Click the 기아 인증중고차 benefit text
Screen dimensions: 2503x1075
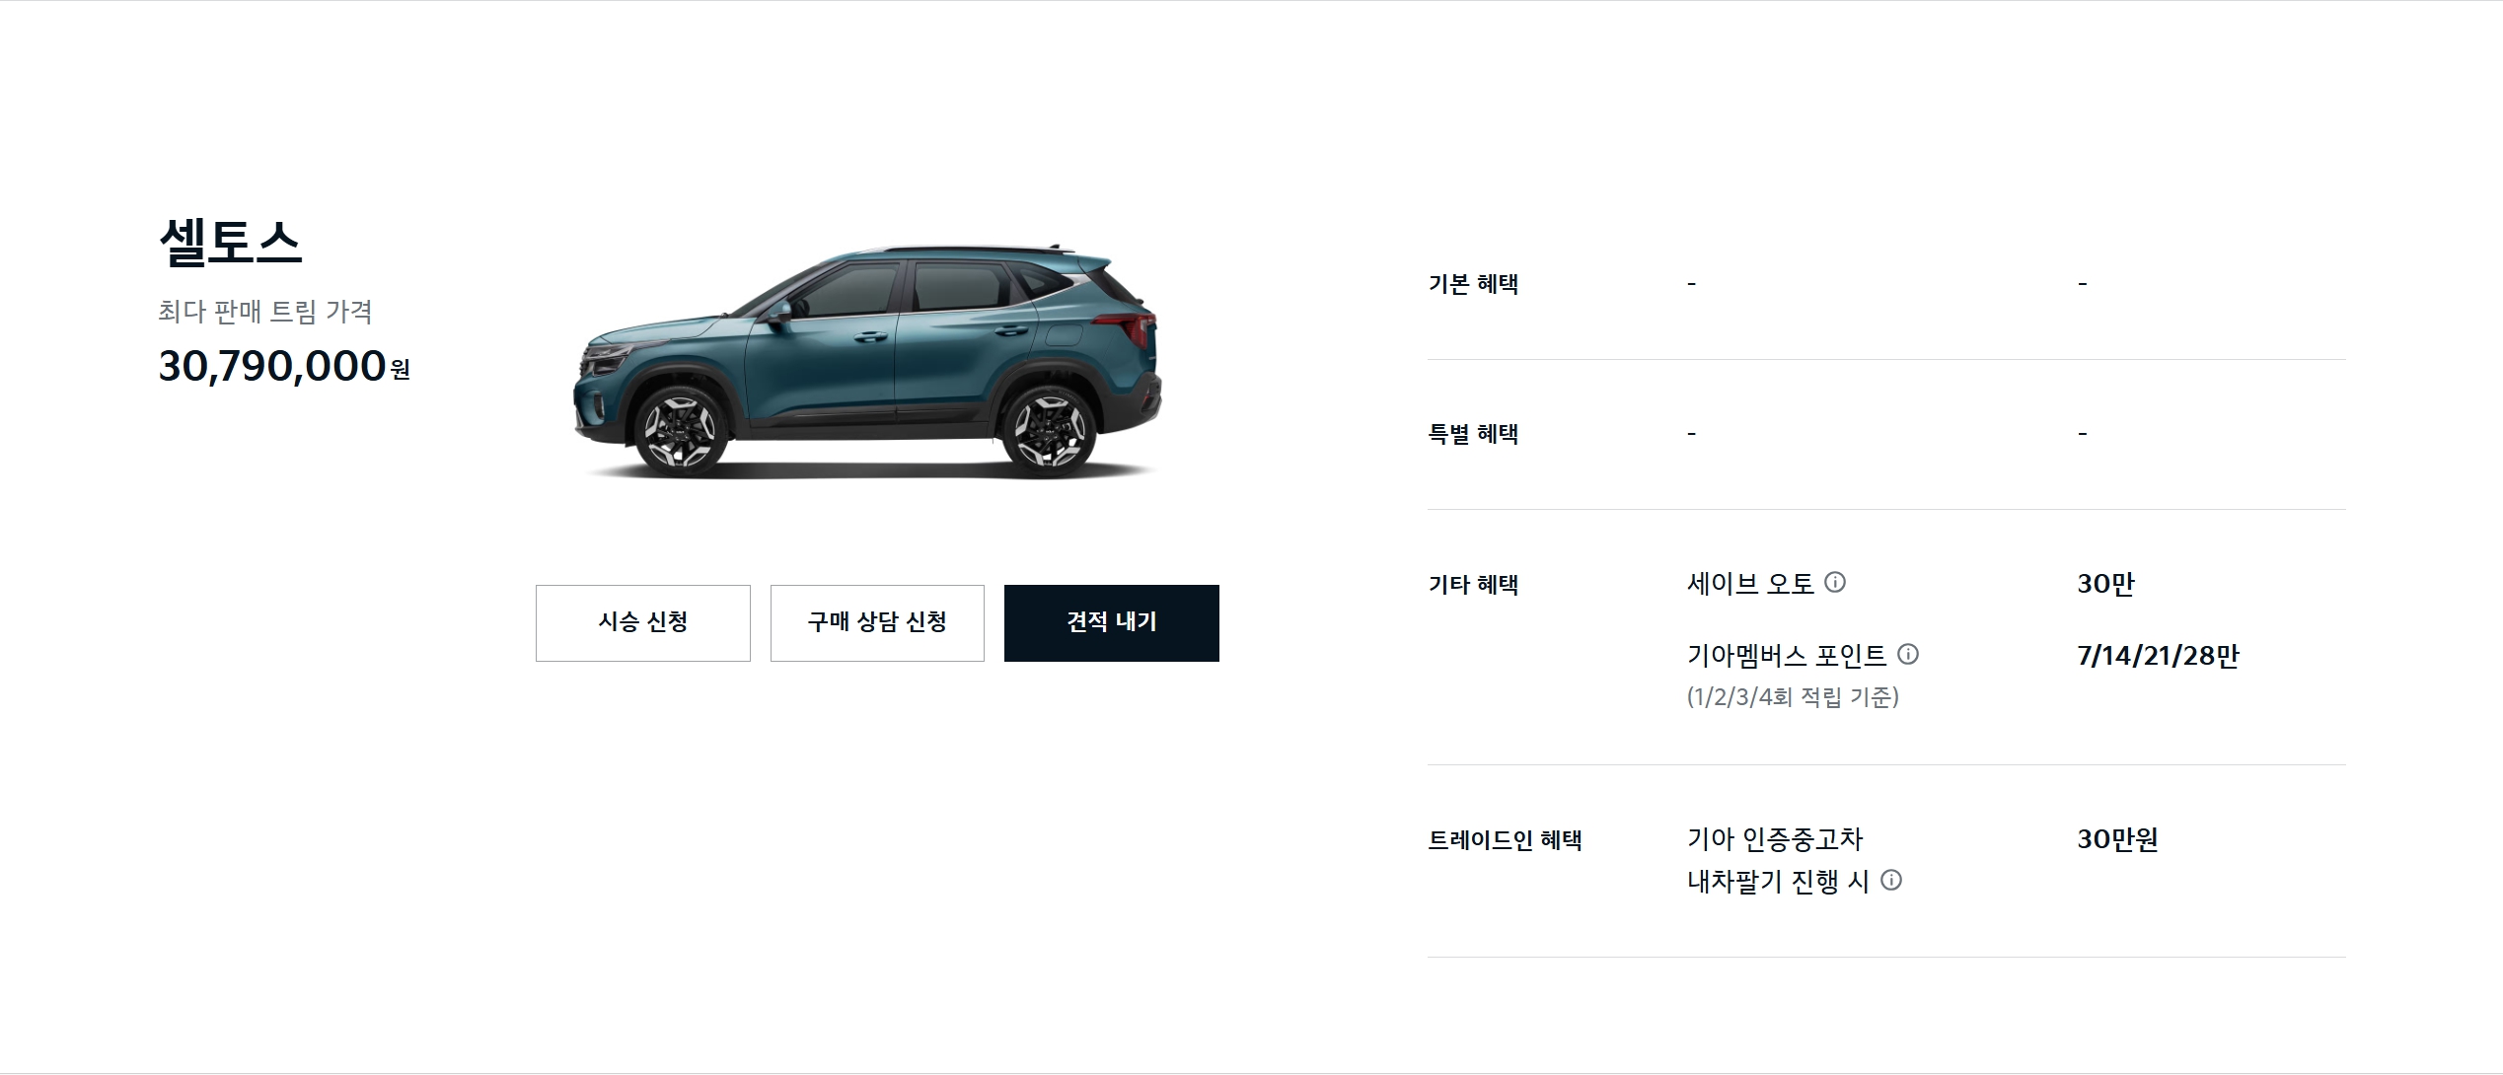point(1775,839)
